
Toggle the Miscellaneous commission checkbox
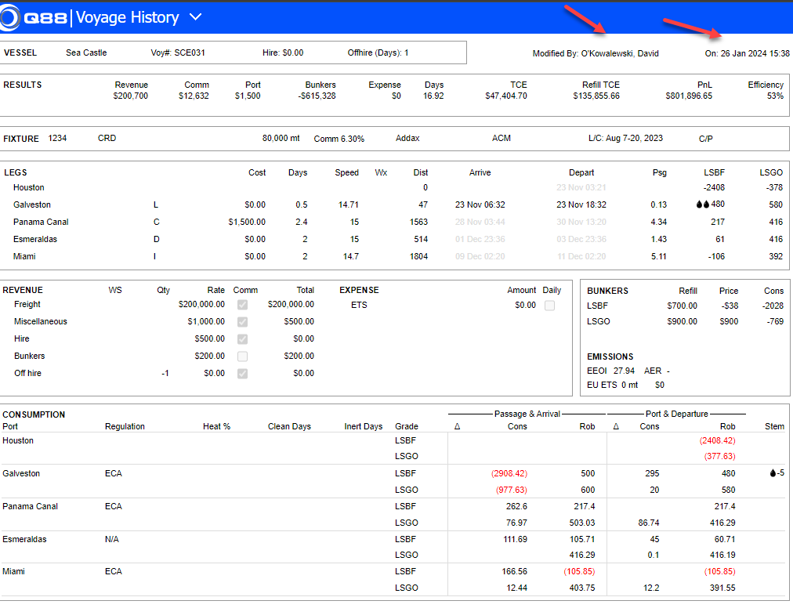pos(243,322)
